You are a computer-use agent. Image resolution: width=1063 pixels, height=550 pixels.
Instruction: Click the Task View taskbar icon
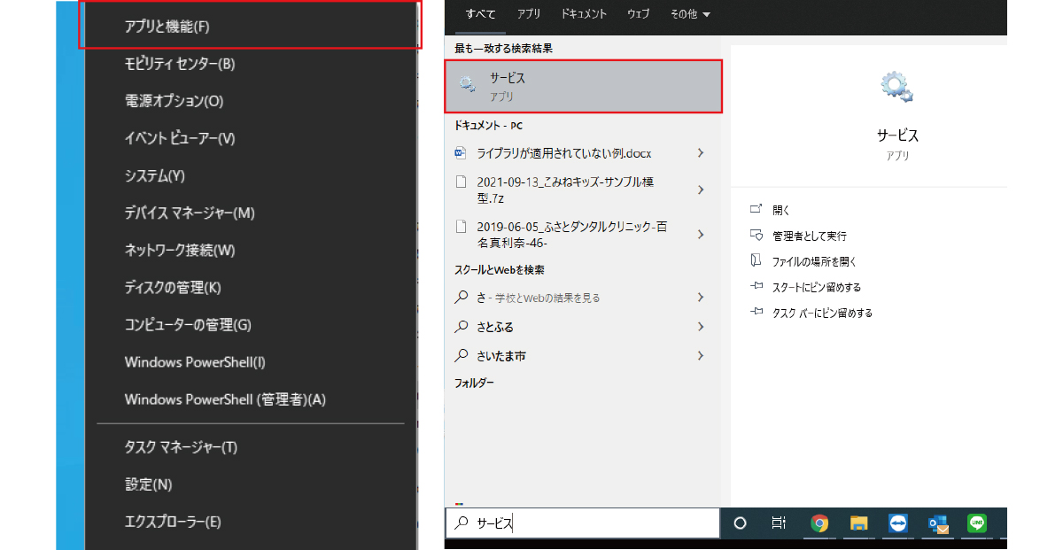click(779, 523)
